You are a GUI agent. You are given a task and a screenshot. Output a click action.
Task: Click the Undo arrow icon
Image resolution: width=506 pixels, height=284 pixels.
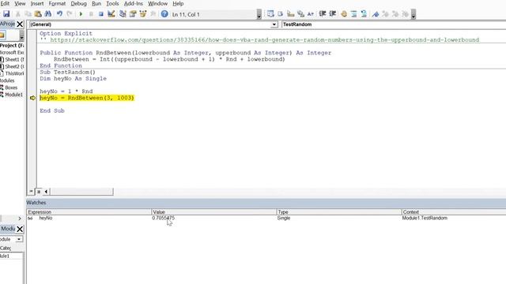coord(59,14)
